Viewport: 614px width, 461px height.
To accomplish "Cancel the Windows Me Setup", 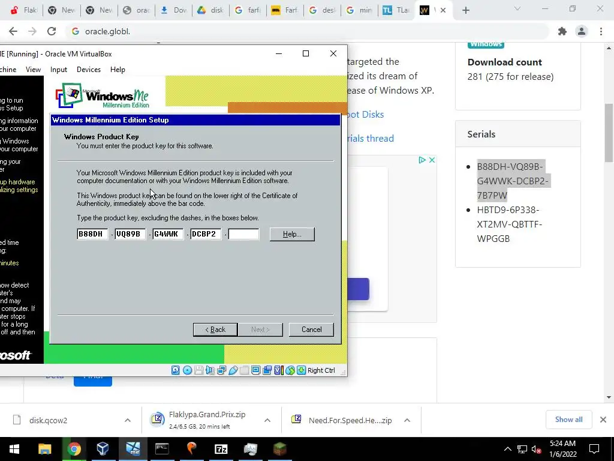I will point(311,330).
